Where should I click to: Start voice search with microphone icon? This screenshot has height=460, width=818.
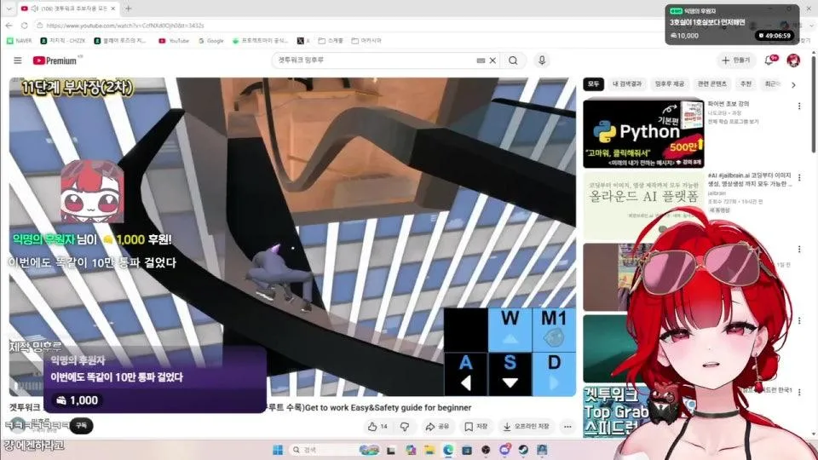(542, 60)
